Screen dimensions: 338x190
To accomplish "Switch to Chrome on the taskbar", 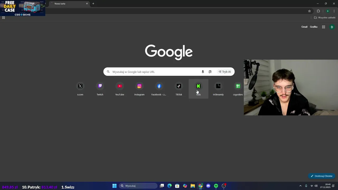I will click(x=200, y=186).
